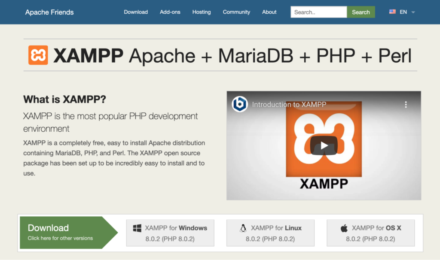This screenshot has height=260, width=440.
Task: Open the video's three-dot options menu
Action: [x=406, y=105]
